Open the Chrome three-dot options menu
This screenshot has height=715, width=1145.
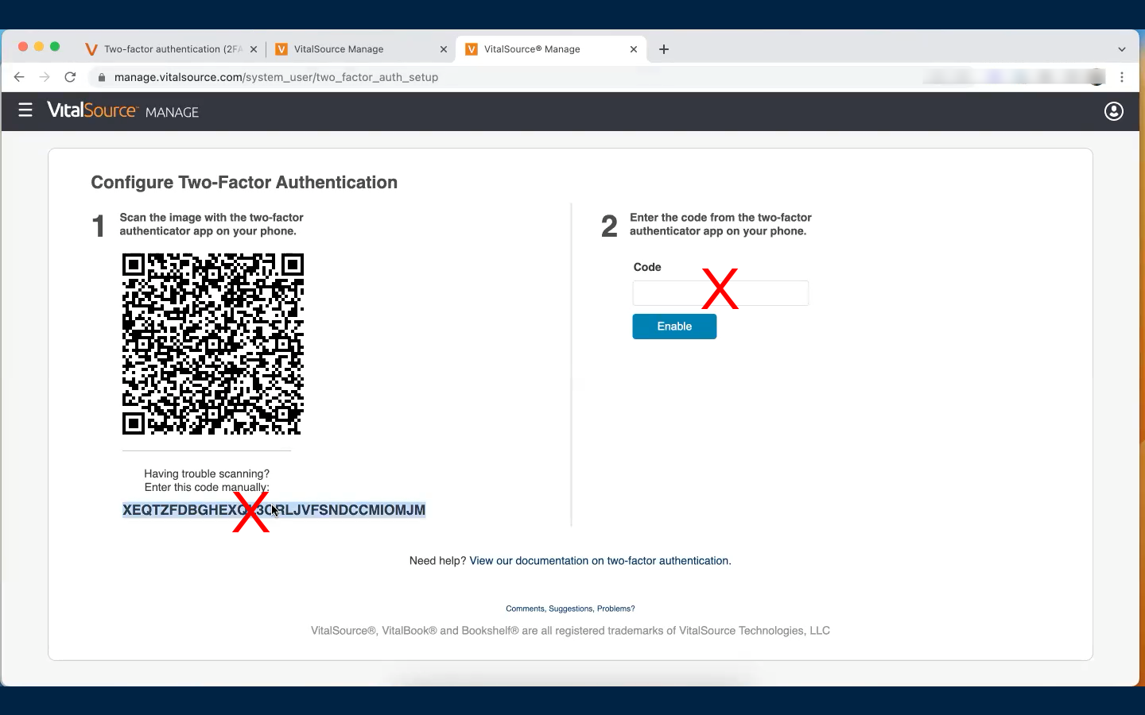(x=1122, y=77)
